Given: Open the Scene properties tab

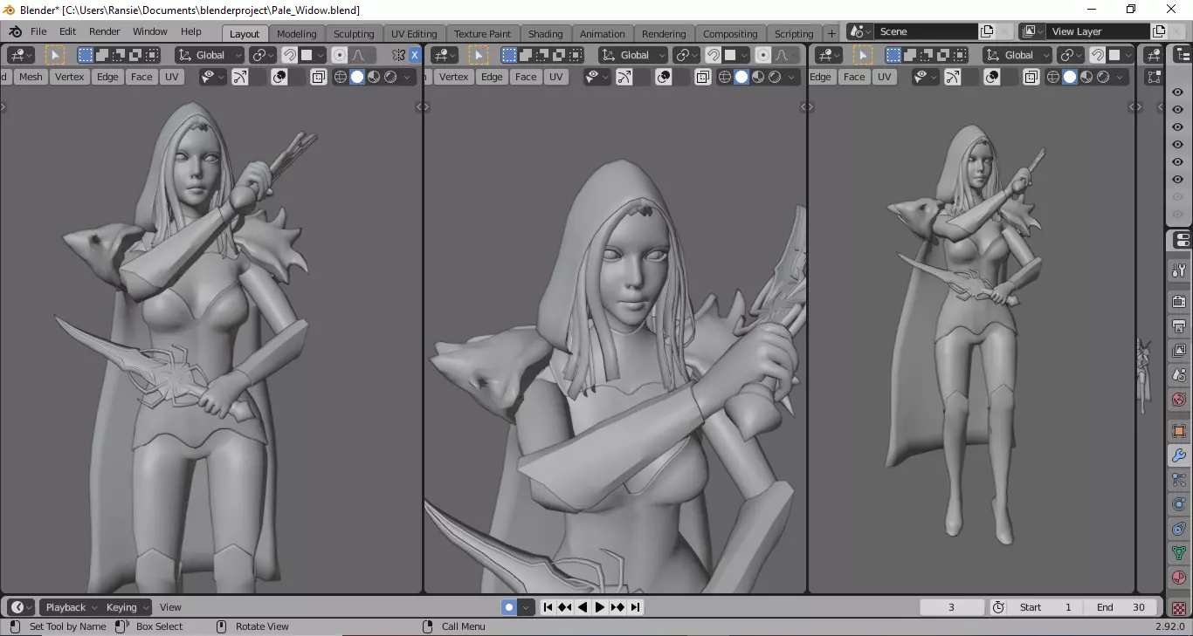Looking at the screenshot, I should [x=1179, y=375].
